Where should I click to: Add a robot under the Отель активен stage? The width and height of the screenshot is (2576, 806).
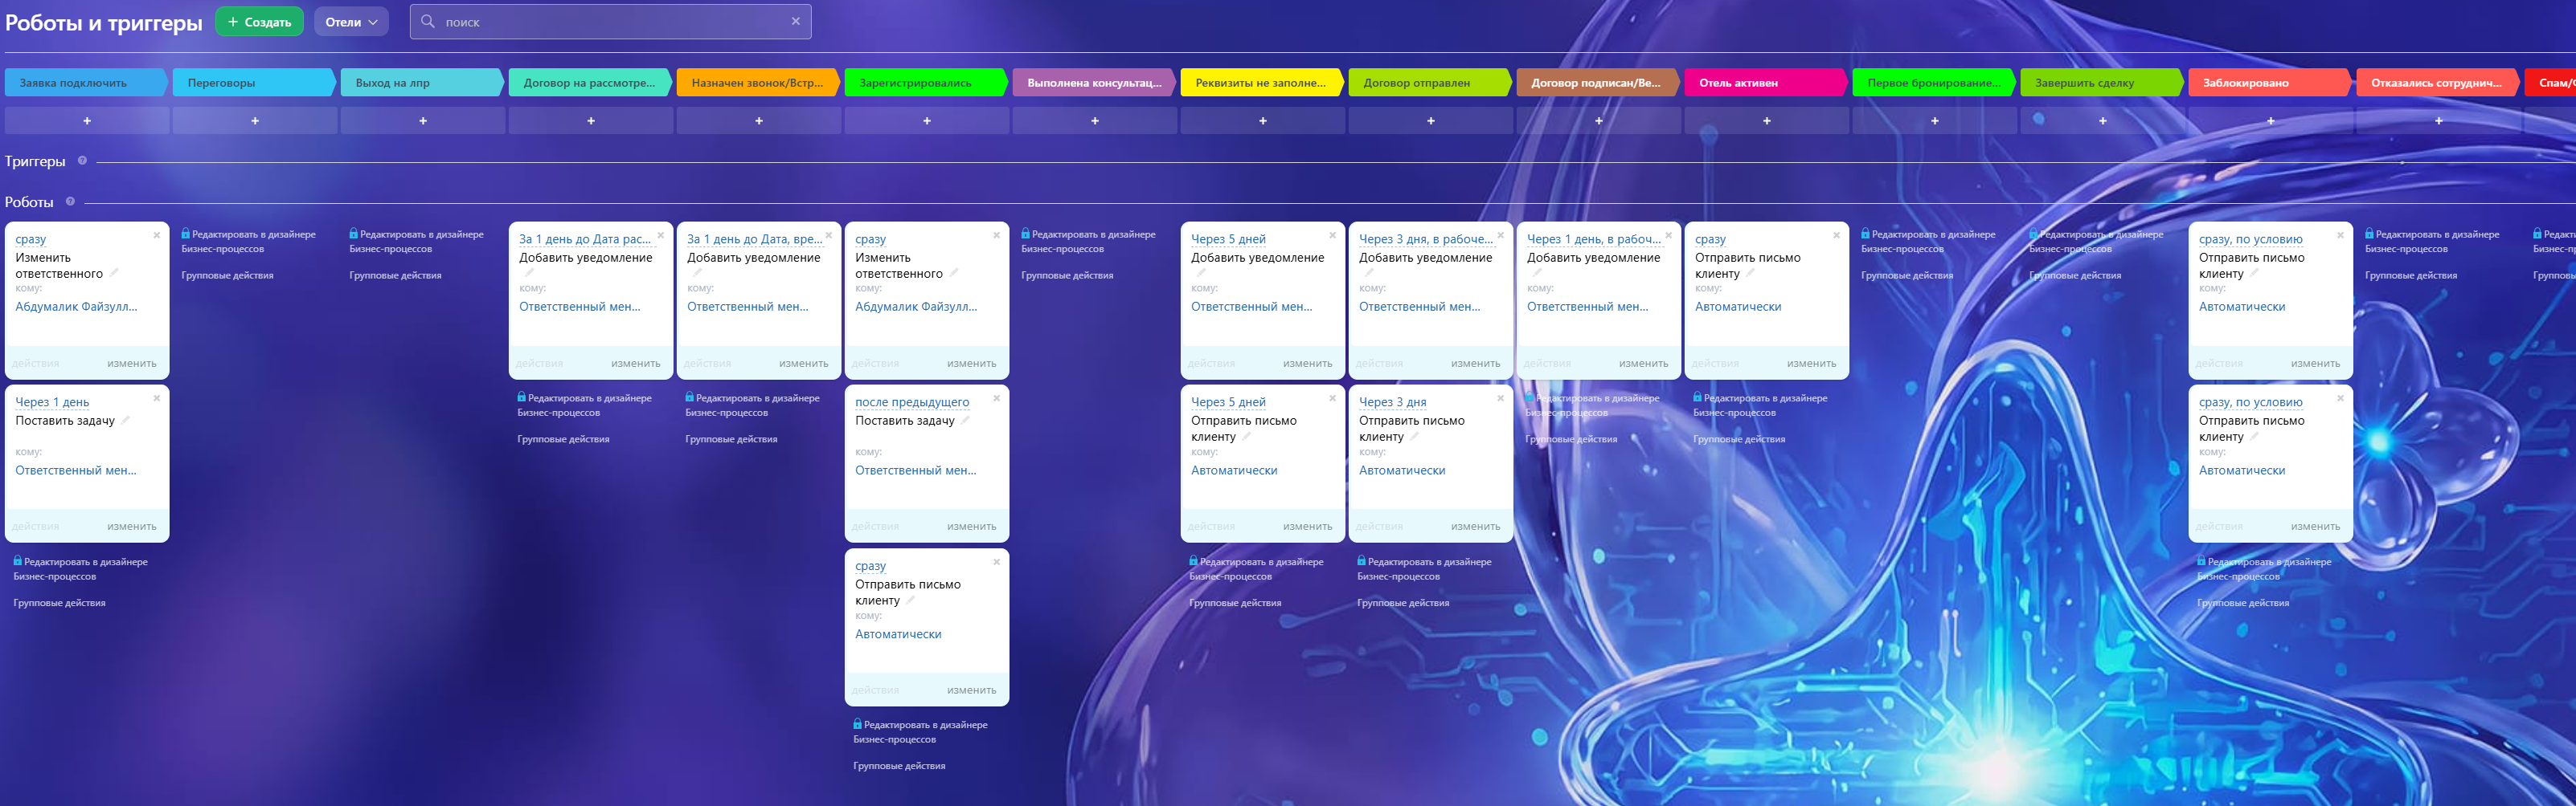(x=1766, y=121)
